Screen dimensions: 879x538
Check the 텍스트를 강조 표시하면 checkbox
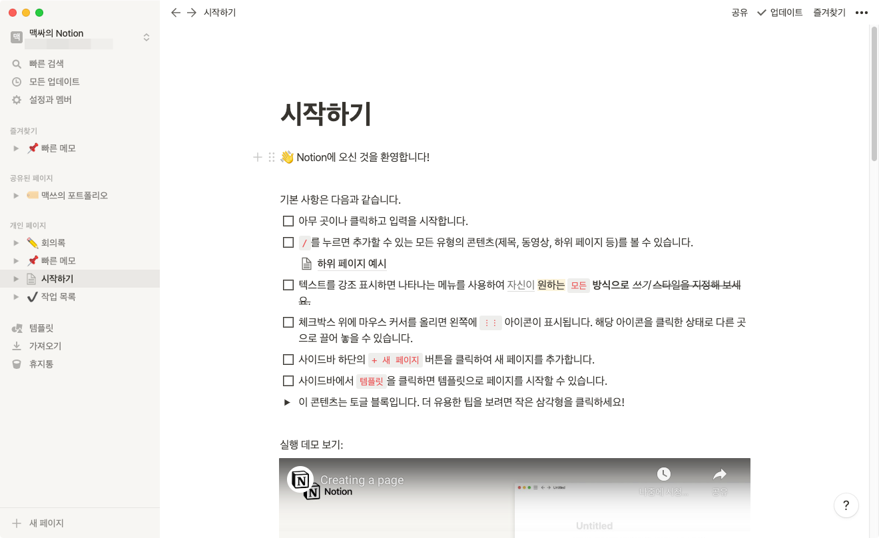coord(288,285)
